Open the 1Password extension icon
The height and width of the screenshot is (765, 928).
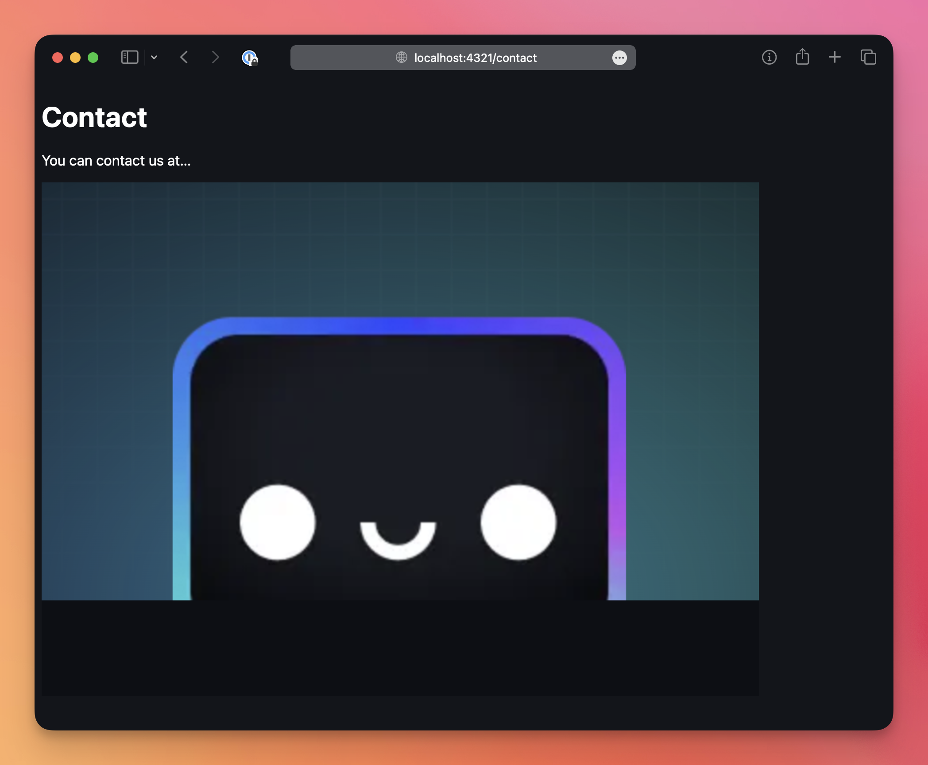[250, 58]
